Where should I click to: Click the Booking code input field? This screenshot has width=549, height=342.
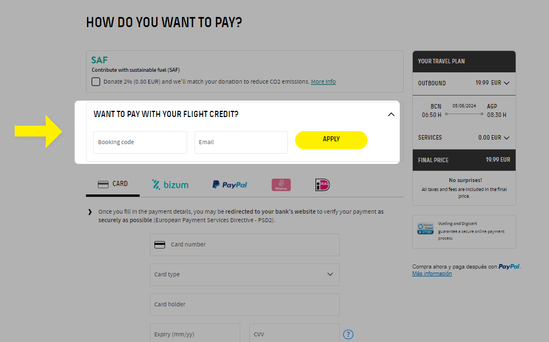pos(140,142)
